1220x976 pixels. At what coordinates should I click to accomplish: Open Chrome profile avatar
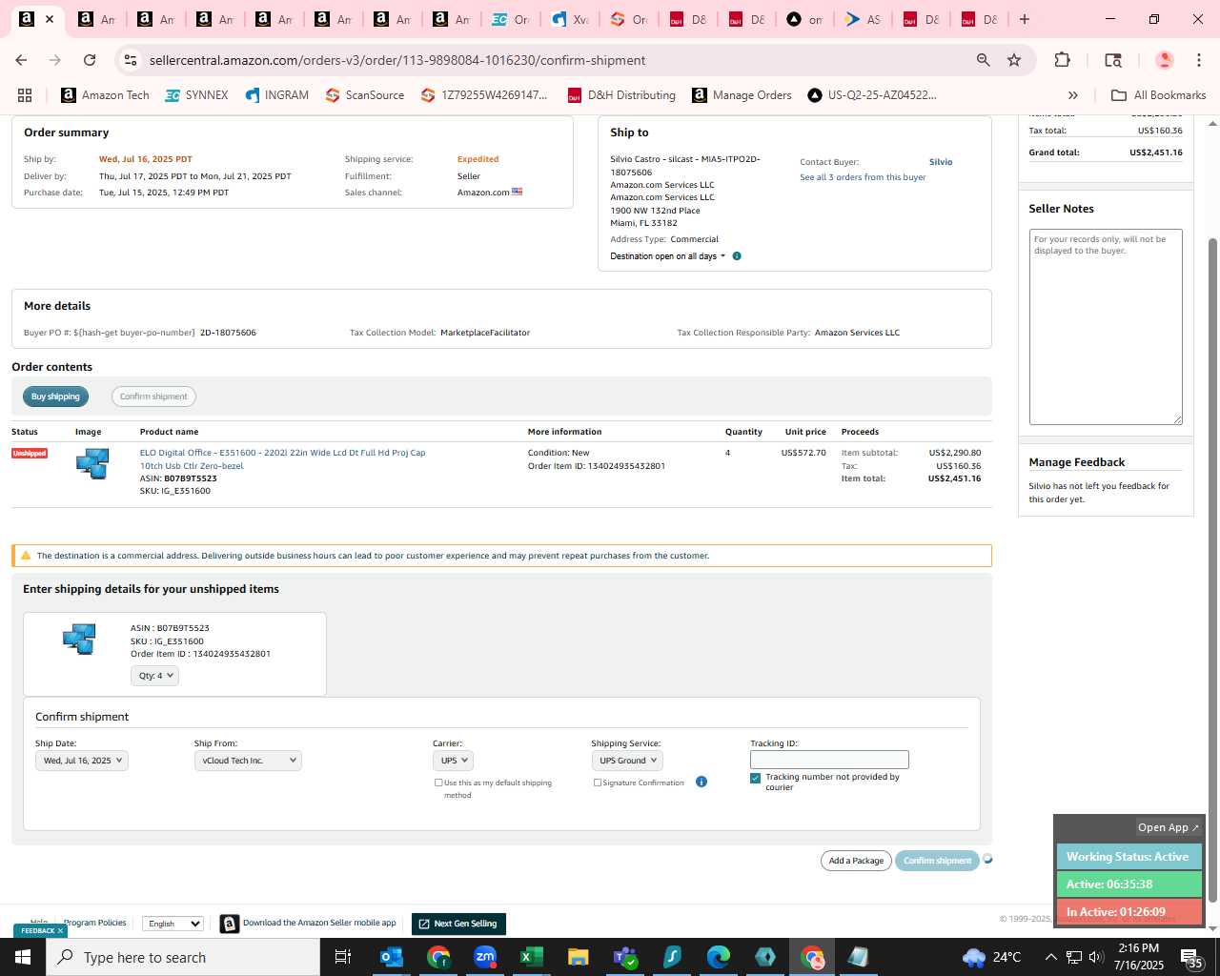[x=1164, y=60]
